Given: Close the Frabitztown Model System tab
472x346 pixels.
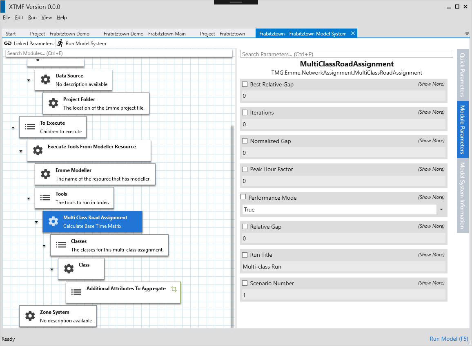Looking at the screenshot, I should click(353, 33).
